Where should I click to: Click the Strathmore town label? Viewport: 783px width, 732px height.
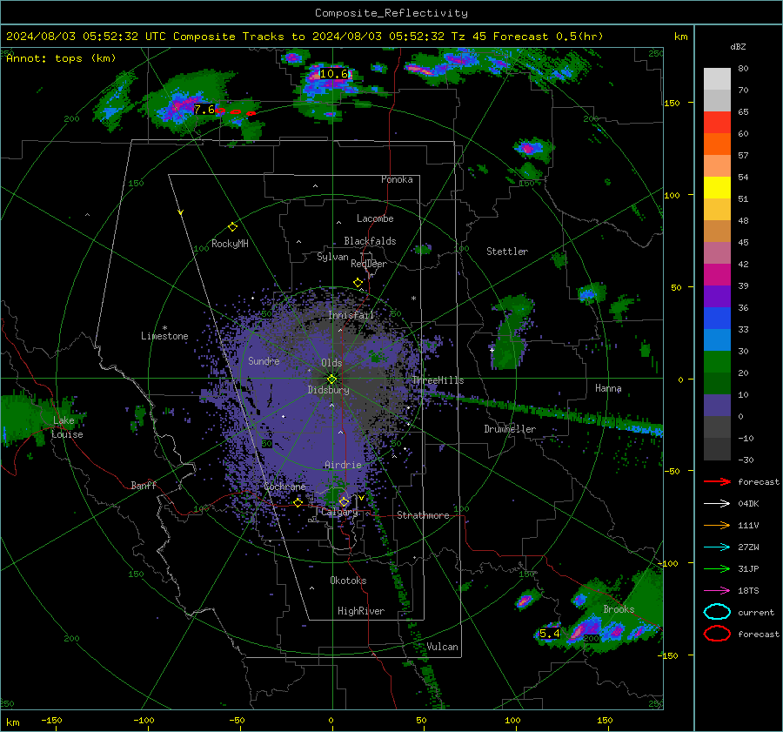(423, 515)
